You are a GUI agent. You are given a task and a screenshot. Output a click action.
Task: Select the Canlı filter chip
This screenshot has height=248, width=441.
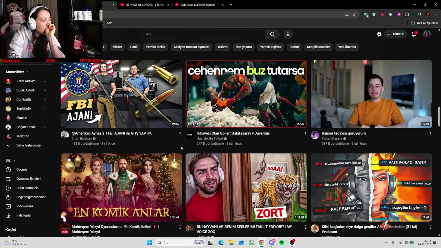click(134, 47)
